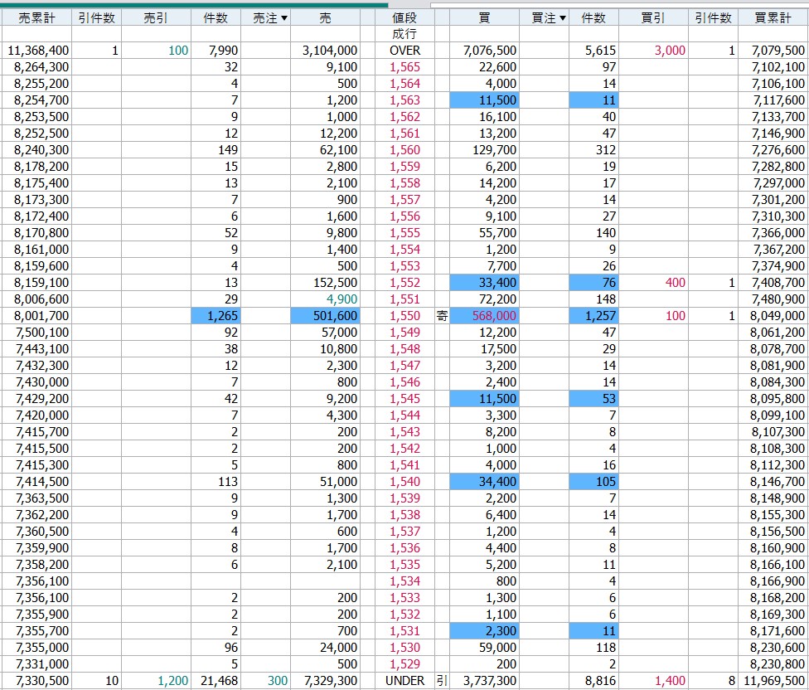This screenshot has width=809, height=690.
Task: Select the 成行 market order row label
Action: coord(404,34)
